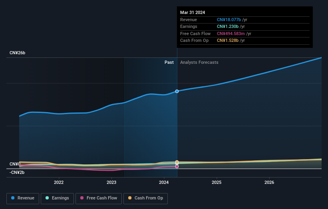The width and height of the screenshot is (328, 209).
Task: Click the Analysts Forecasts label
Action: (199, 62)
